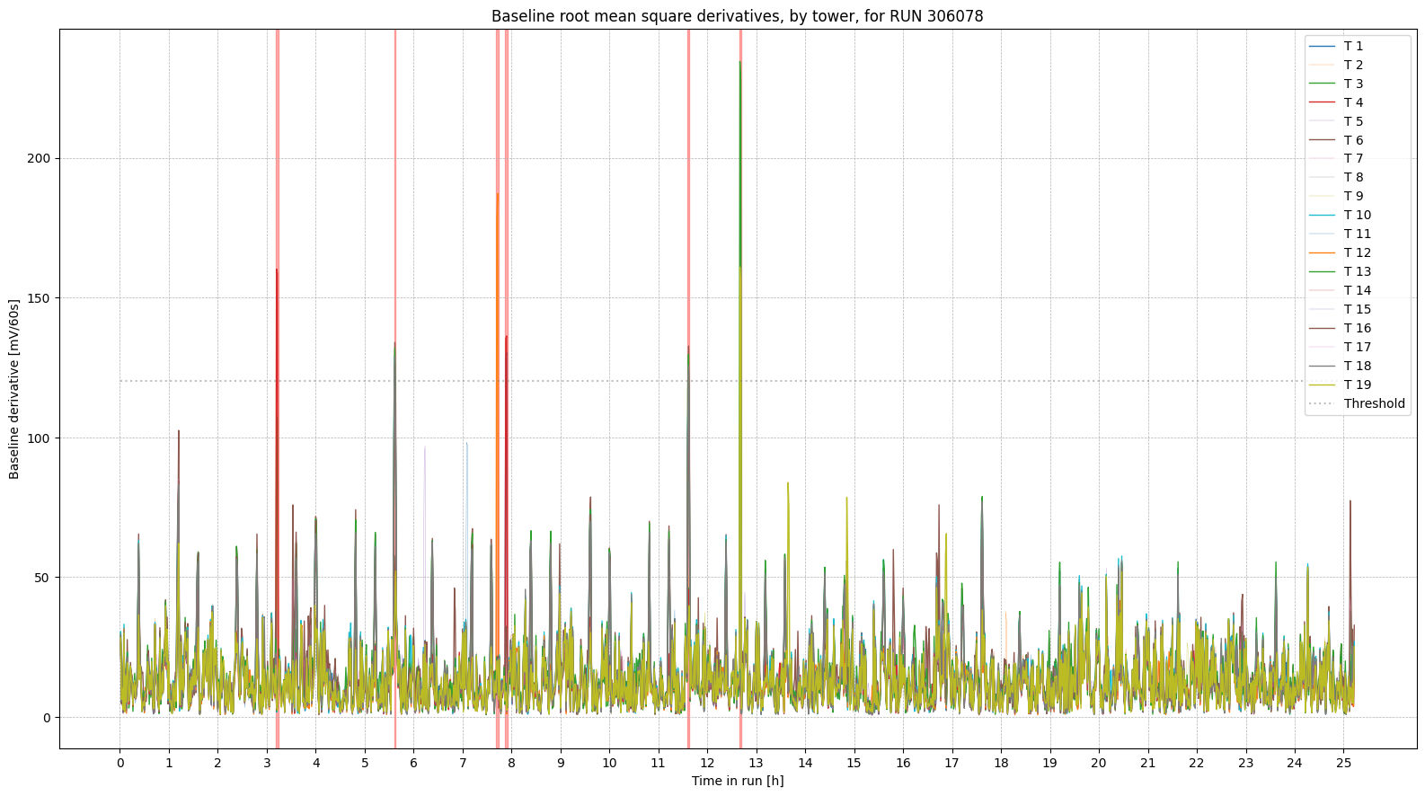Viewport: 1425px width, 796px height.
Task: Click the T 10 legend label
Action: point(1357,215)
